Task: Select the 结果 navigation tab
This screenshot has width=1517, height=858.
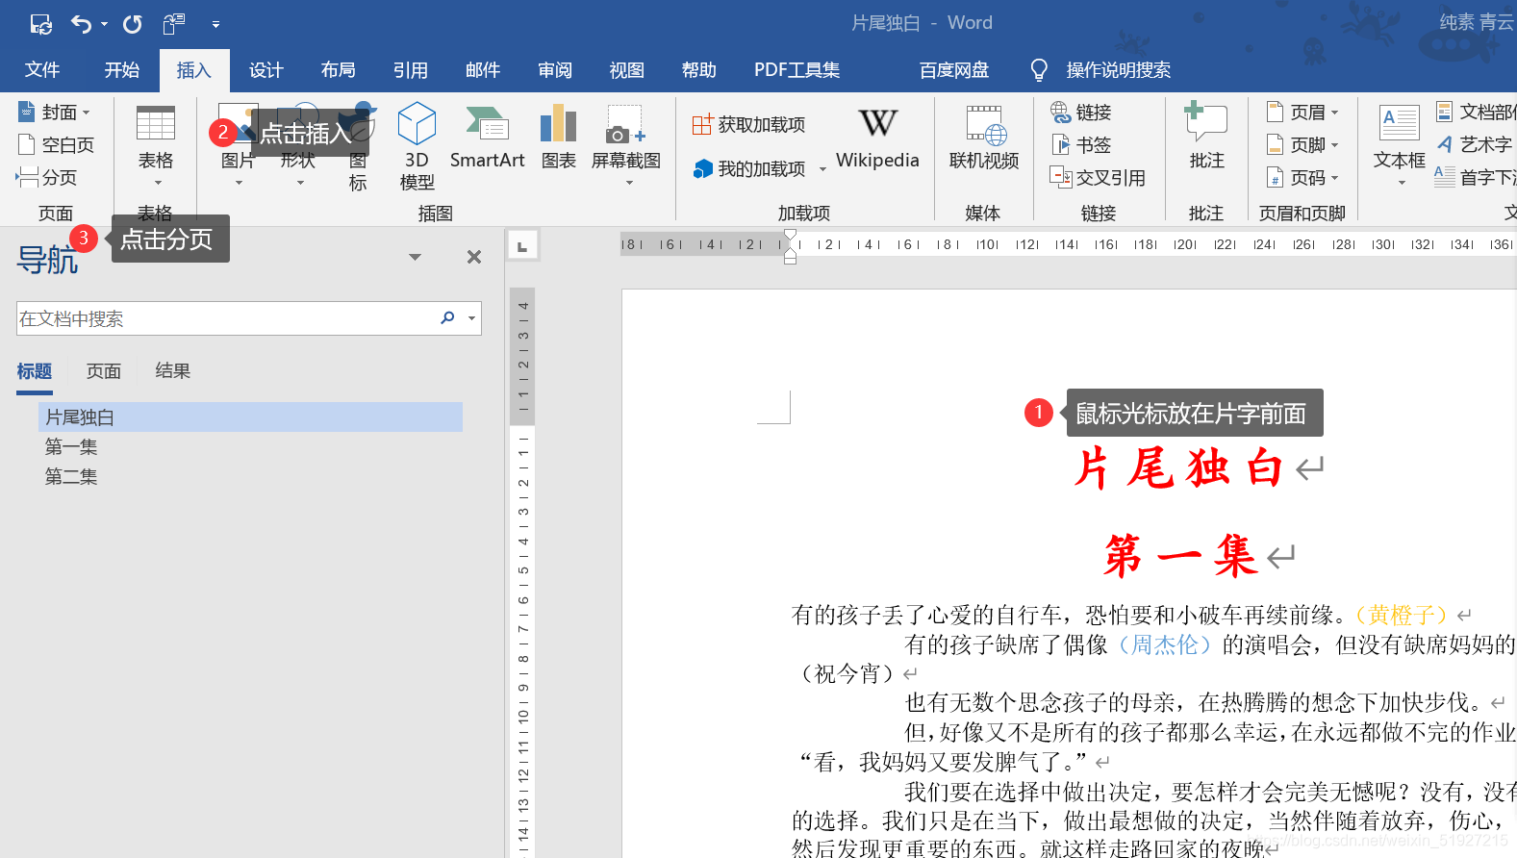Action: coord(173,371)
